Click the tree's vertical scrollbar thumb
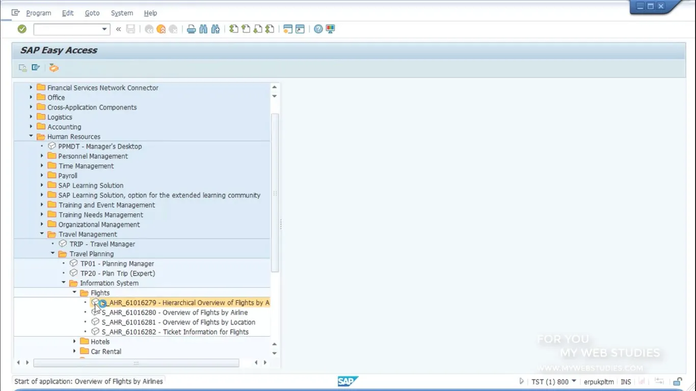Screen dimensions: 696x391 [x=275, y=192]
